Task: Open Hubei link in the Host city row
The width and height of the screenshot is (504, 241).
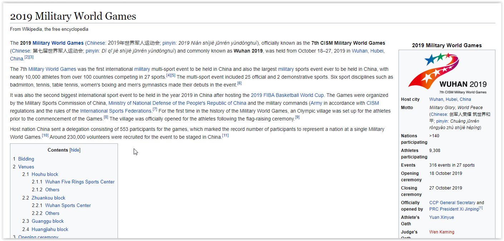Action: click(x=451, y=99)
